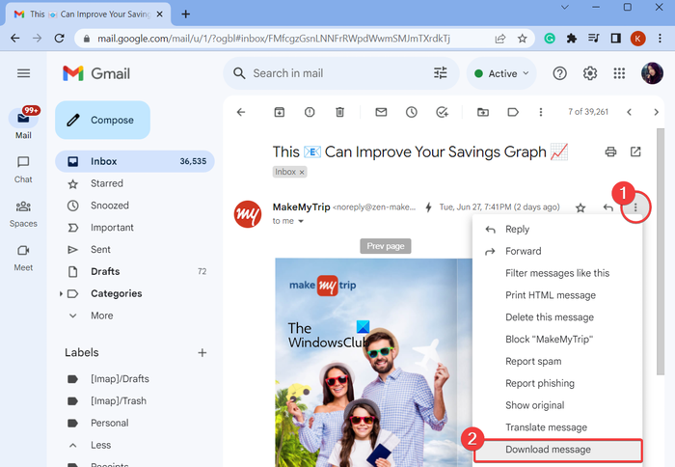Open the main menu hamburger icon
Viewport: 675px width, 467px height.
pos(24,73)
